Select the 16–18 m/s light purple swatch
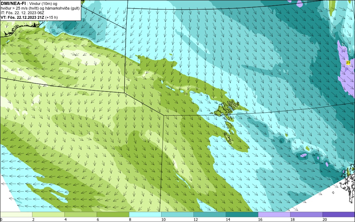Screen dimensions: 355x222 274,215
